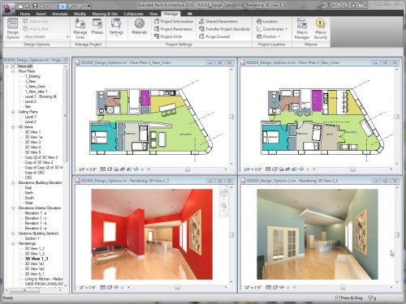Expand the Coordinates dropdown
The width and height of the screenshot is (406, 304).
click(272, 29)
